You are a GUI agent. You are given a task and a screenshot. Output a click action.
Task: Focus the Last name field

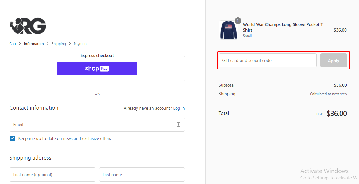click(x=142, y=175)
